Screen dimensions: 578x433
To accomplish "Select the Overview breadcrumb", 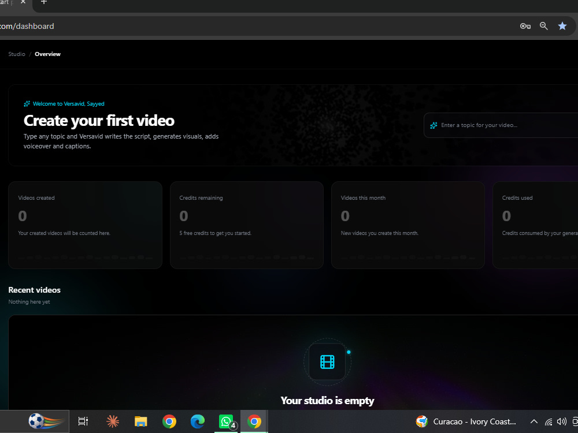I will [x=47, y=54].
